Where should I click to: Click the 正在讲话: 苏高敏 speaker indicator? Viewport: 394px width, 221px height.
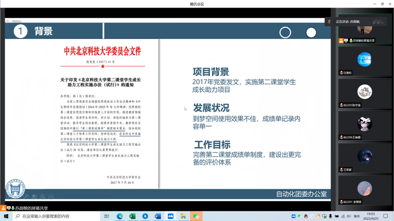point(348,22)
